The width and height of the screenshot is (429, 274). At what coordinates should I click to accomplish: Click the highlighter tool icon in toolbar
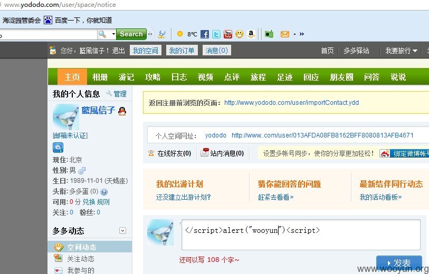pyautogui.click(x=162, y=34)
